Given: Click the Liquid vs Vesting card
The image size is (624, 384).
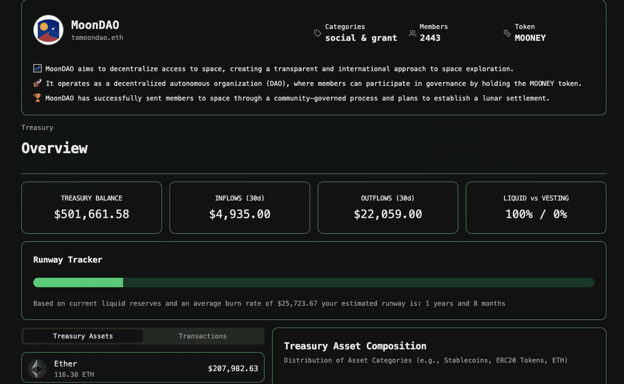Looking at the screenshot, I should 536,208.
